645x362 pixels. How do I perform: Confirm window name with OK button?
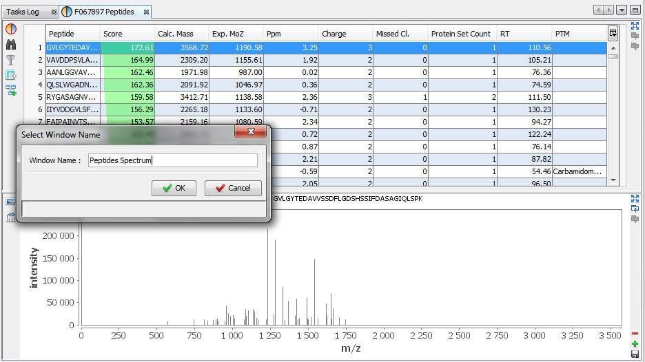[x=174, y=188]
